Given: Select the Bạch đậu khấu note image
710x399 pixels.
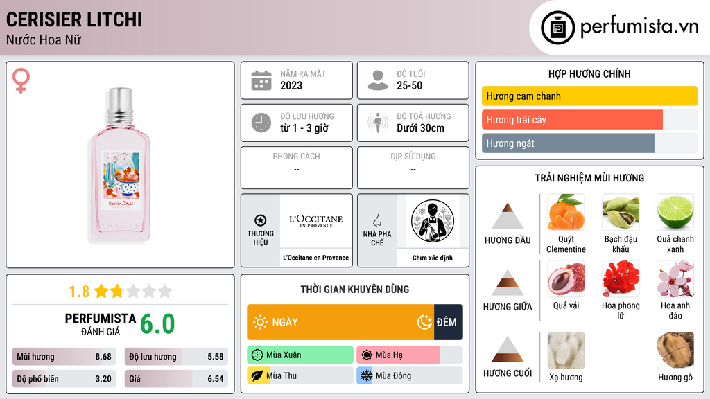Looking at the screenshot, I should (621, 213).
